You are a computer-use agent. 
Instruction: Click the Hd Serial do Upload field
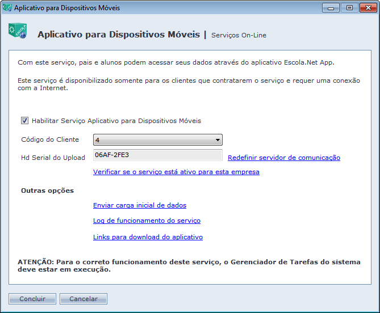point(157,155)
